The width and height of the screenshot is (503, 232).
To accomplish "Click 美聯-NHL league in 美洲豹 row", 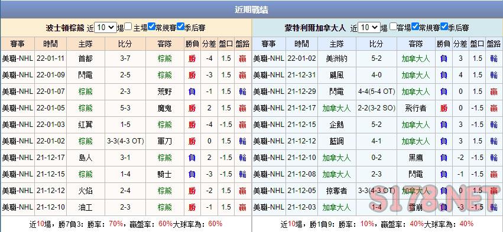I will (268, 58).
